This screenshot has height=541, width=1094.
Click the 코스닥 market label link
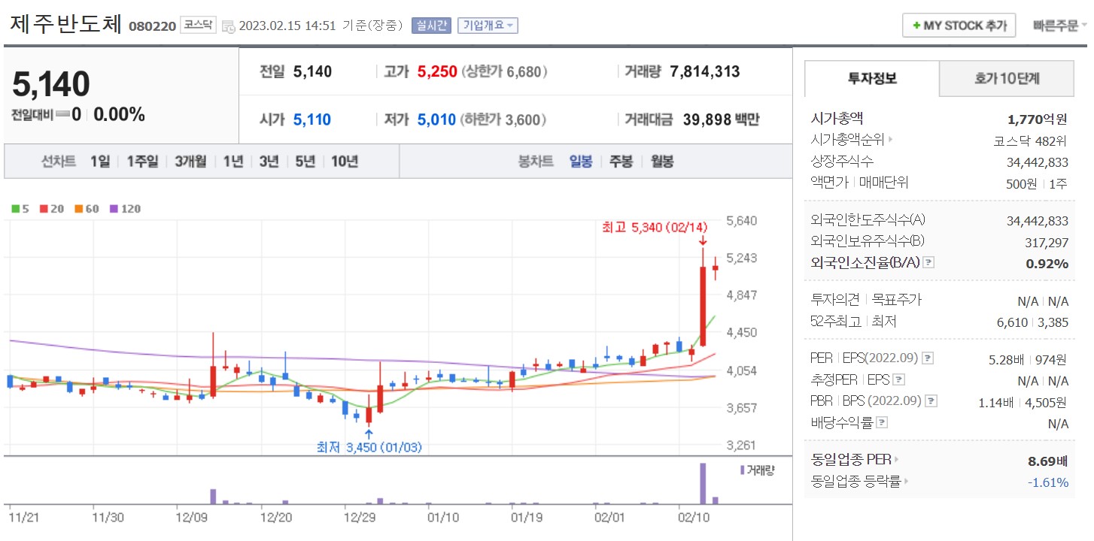point(198,24)
